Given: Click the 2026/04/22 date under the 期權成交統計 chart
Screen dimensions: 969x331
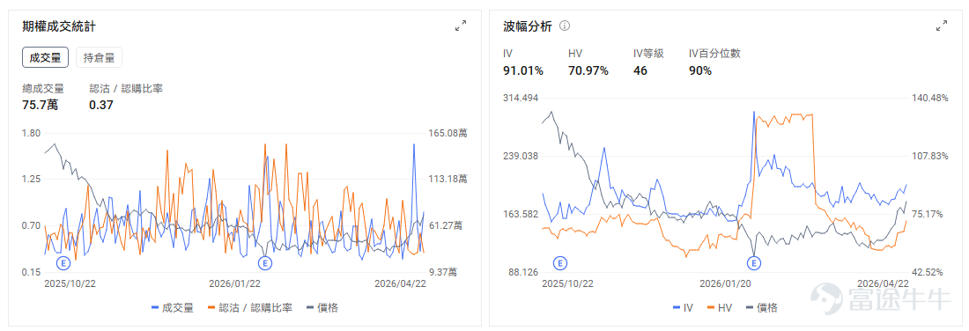Looking at the screenshot, I should coord(401,283).
